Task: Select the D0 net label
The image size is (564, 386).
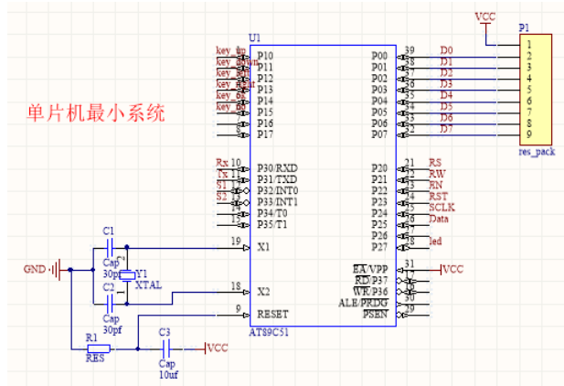Action: click(446, 50)
